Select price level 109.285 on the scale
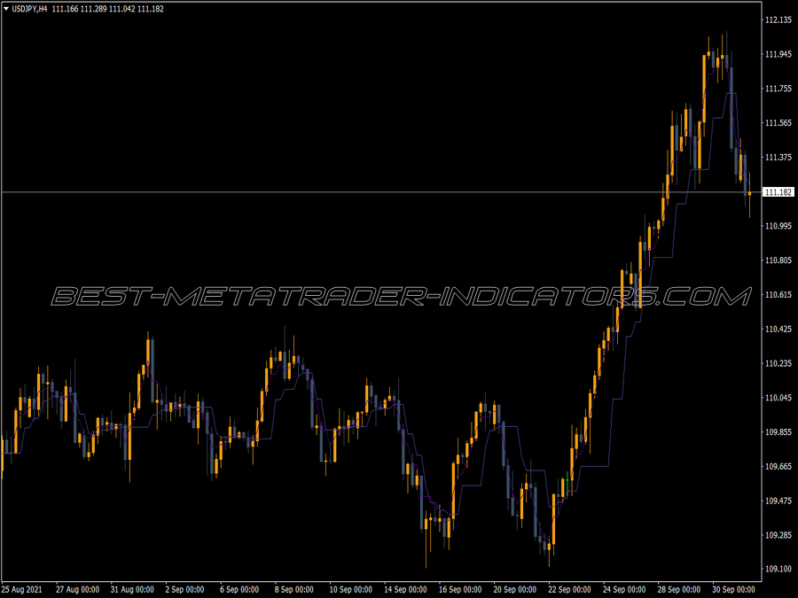This screenshot has width=798, height=598. (778, 535)
